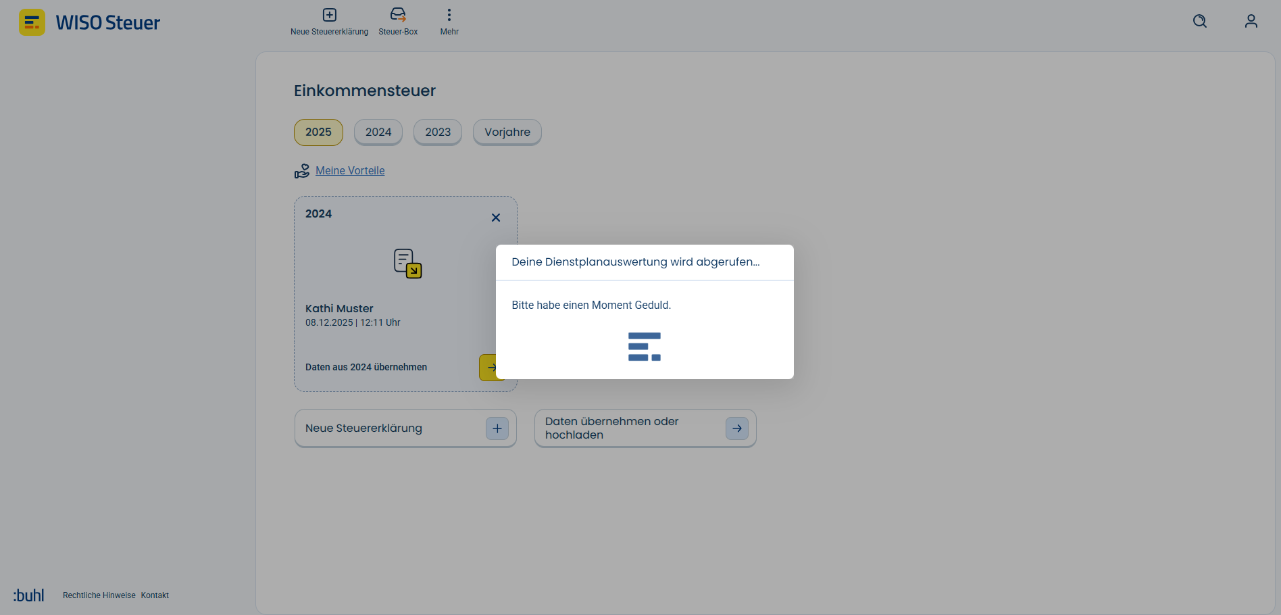Click Bitte habe einen Moment Geduld text
This screenshot has height=615, width=1281.
591,305
